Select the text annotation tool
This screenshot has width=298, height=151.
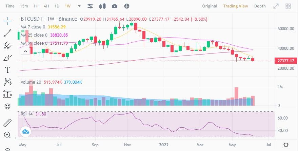pyautogui.click(x=7, y=70)
